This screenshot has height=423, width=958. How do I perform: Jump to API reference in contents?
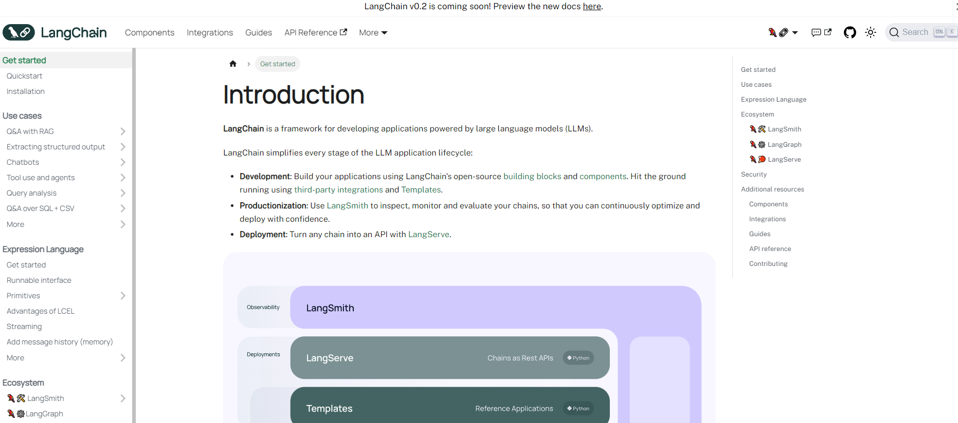coord(770,249)
